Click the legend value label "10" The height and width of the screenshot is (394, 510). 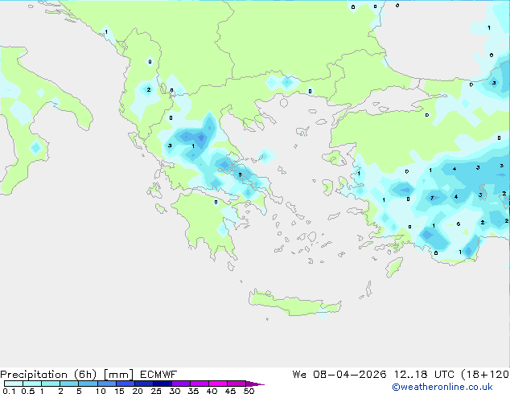click(101, 391)
